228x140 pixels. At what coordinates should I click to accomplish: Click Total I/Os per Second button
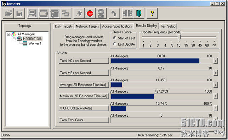point(84,61)
